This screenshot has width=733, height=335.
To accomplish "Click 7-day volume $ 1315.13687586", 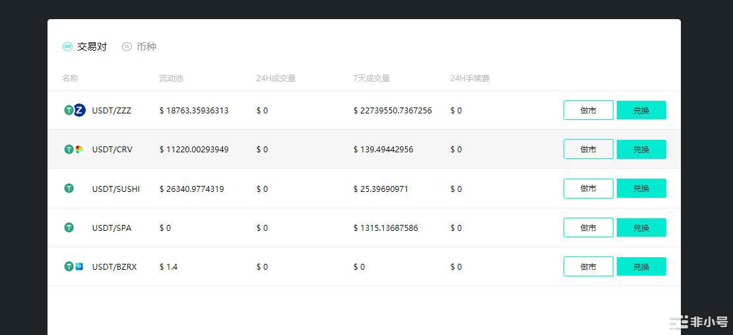I will (386, 228).
